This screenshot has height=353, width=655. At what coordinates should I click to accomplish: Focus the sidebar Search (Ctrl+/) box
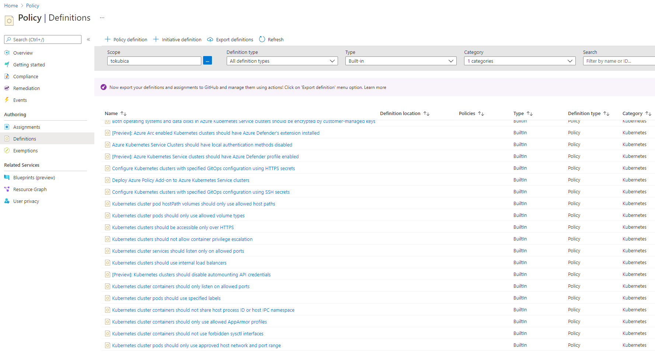pyautogui.click(x=43, y=39)
